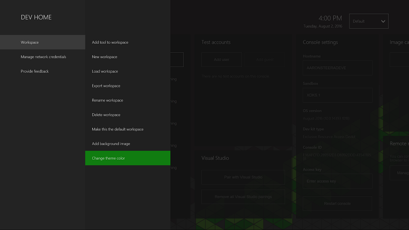Click the Console settings heading

320,42
